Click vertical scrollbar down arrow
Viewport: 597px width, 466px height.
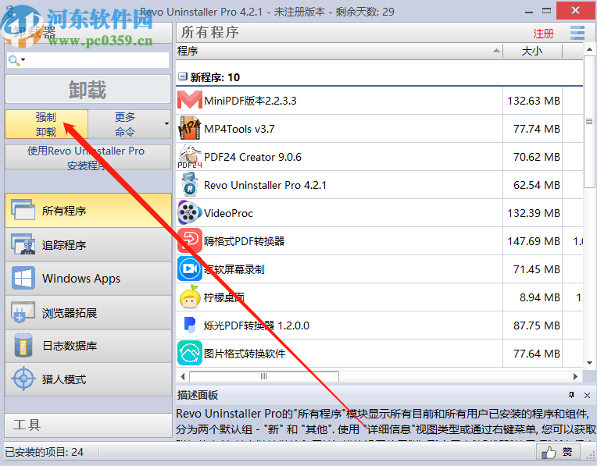click(x=589, y=363)
